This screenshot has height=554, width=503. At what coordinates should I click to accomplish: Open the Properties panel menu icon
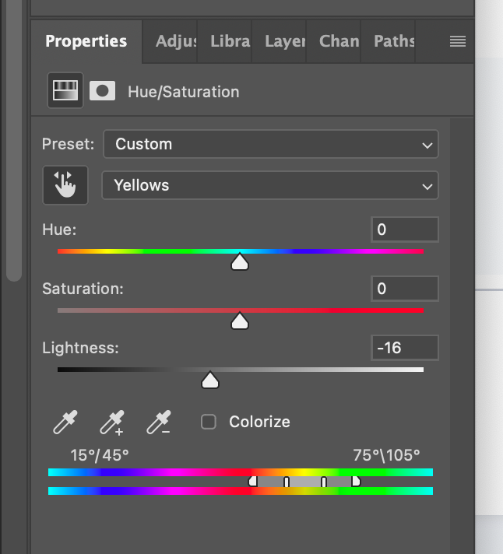(457, 42)
